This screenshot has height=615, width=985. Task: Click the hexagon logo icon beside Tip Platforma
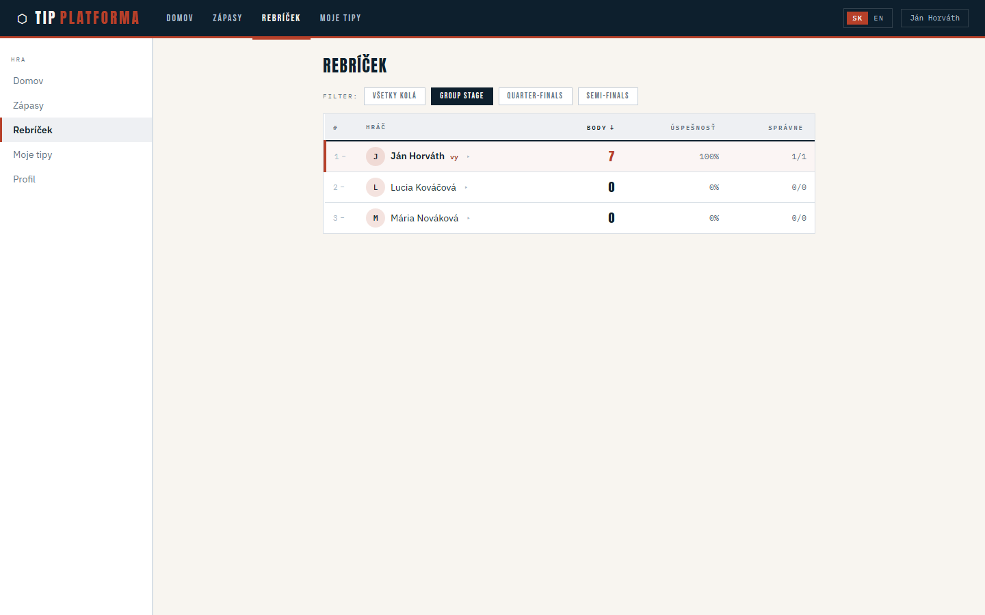(22, 18)
